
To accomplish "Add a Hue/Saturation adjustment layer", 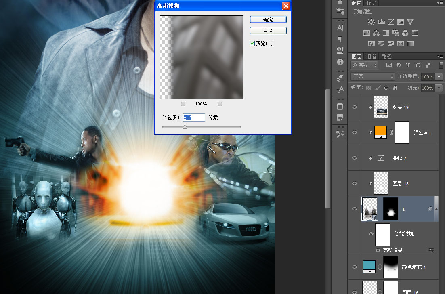I will click(366, 33).
